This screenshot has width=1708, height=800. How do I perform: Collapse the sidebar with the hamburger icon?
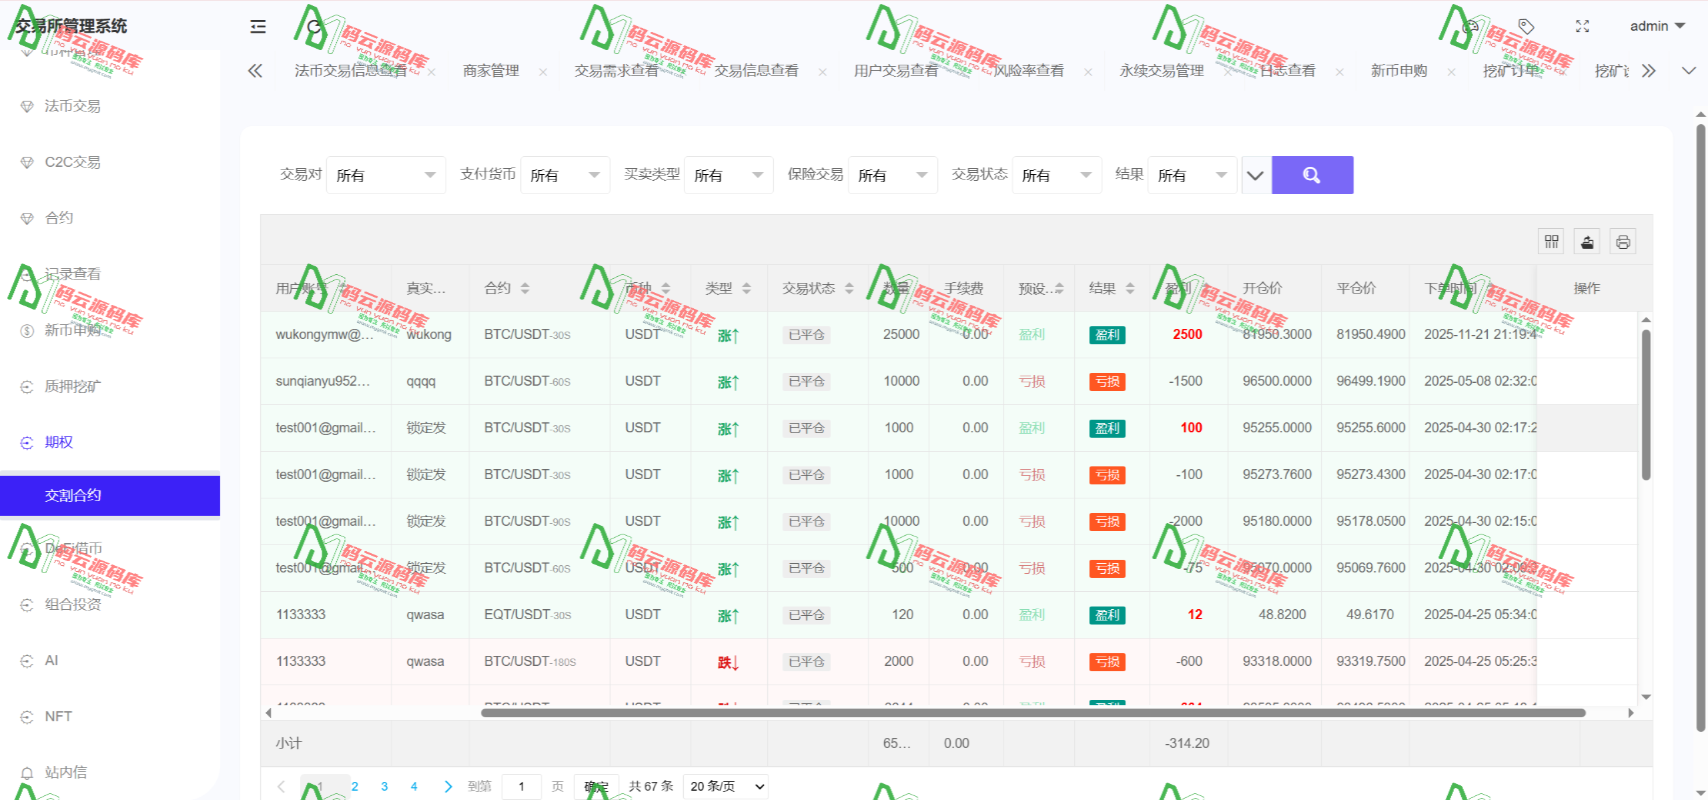click(x=257, y=26)
